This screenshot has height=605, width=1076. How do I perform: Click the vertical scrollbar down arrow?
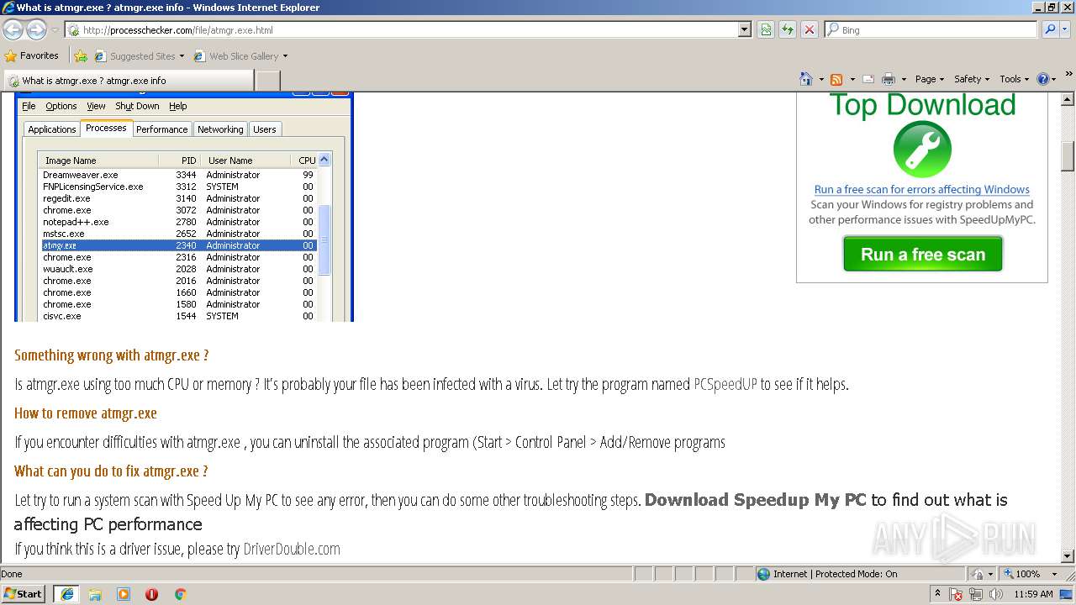click(1068, 555)
